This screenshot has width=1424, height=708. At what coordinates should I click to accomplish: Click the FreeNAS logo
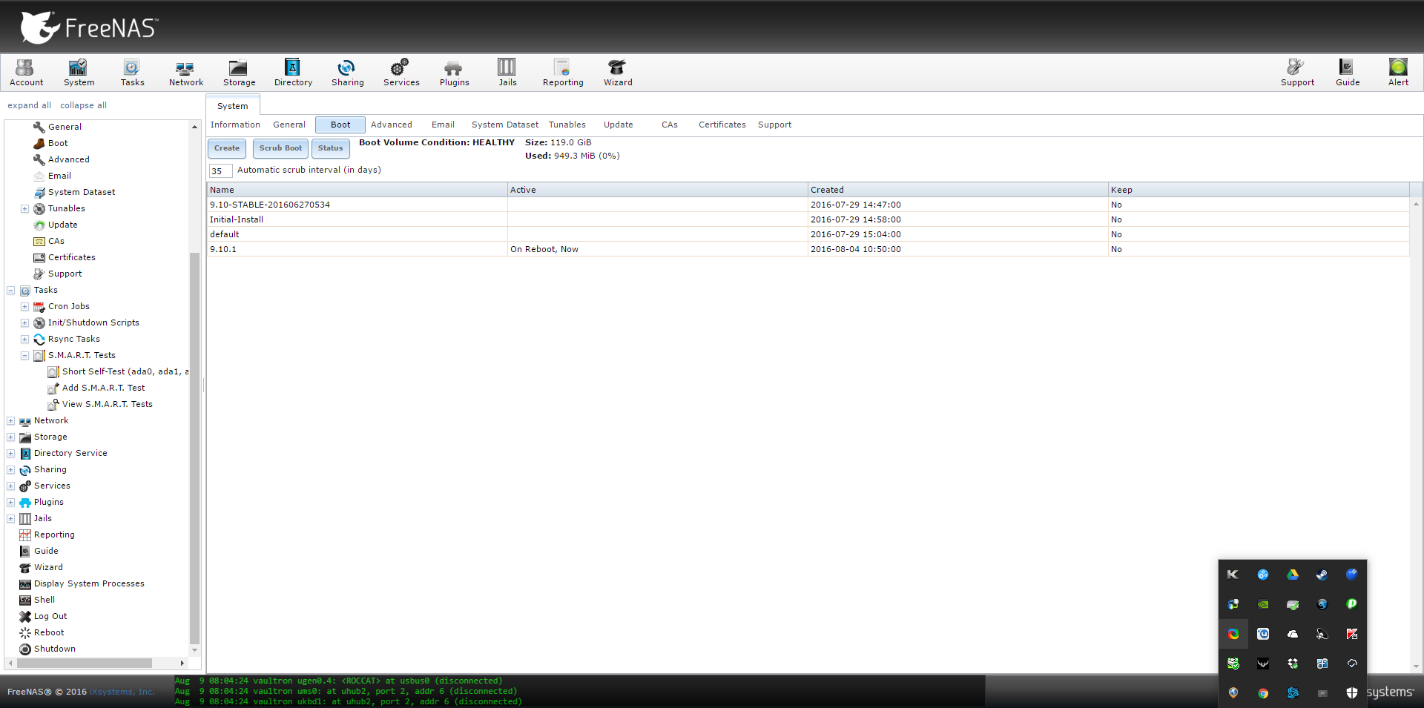[89, 27]
